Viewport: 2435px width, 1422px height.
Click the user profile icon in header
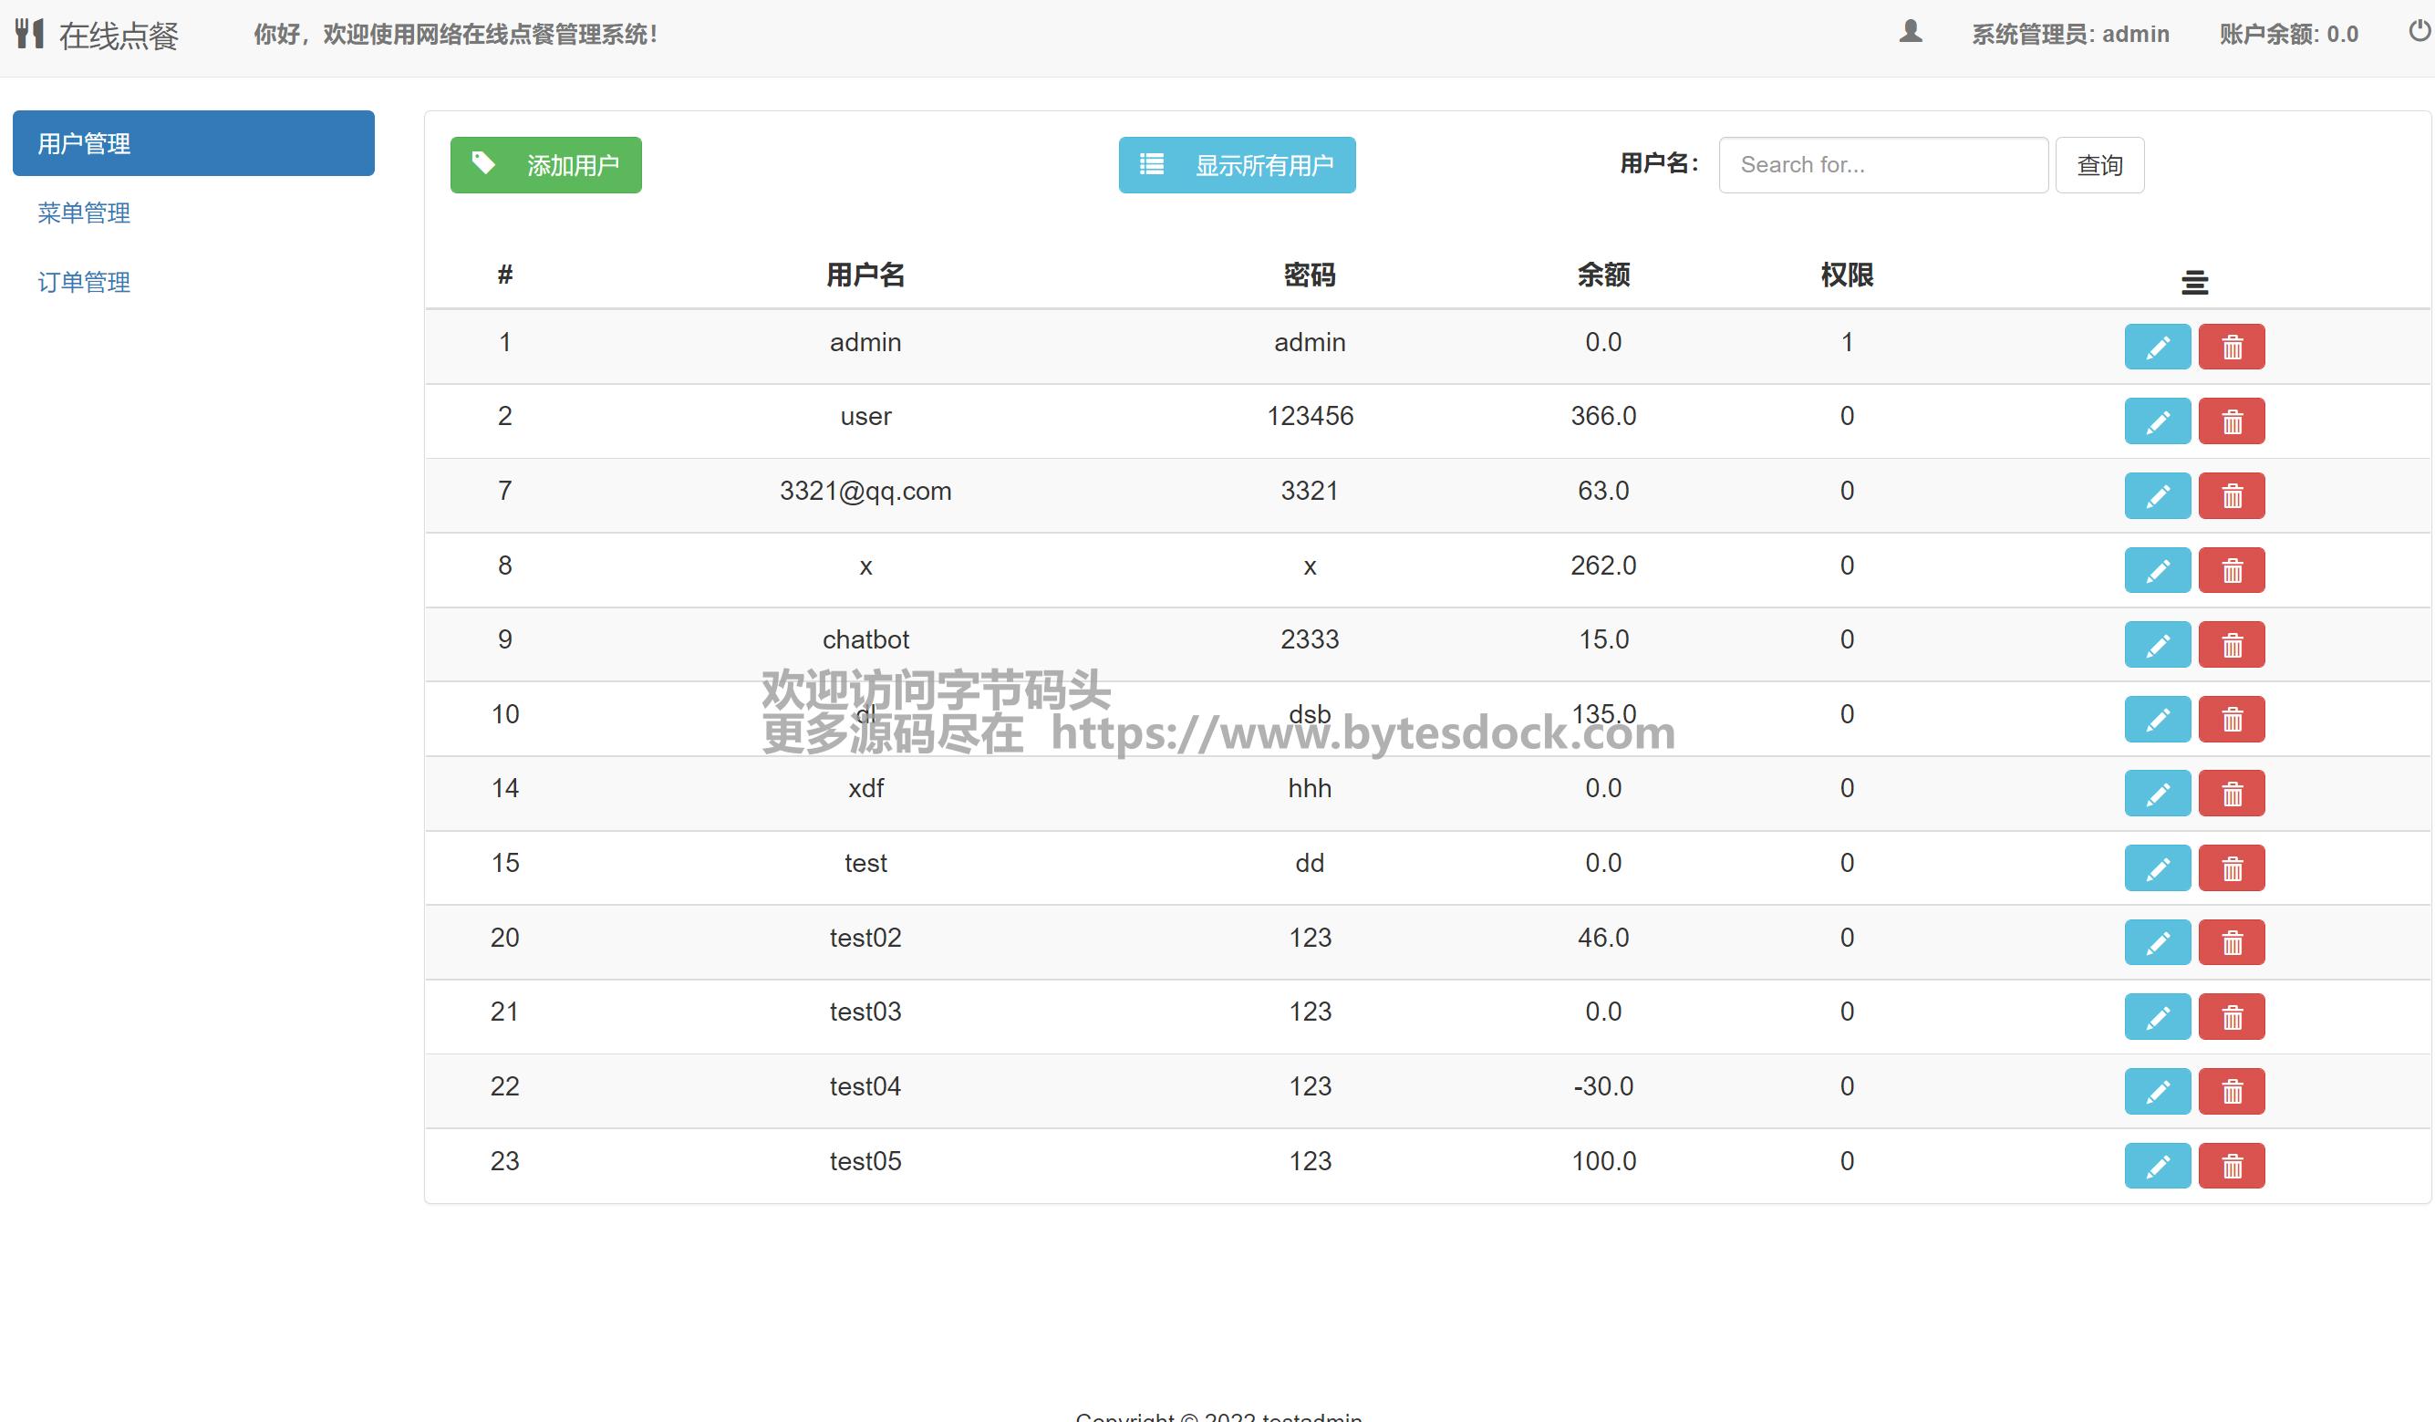1911,32
